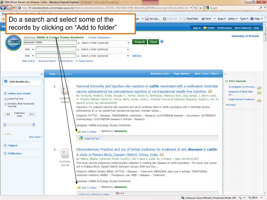Image resolution: width=267 pixels, height=200 pixels.
Task: Click Add to folder icon for result 1
Action: pyautogui.click(x=79, y=131)
